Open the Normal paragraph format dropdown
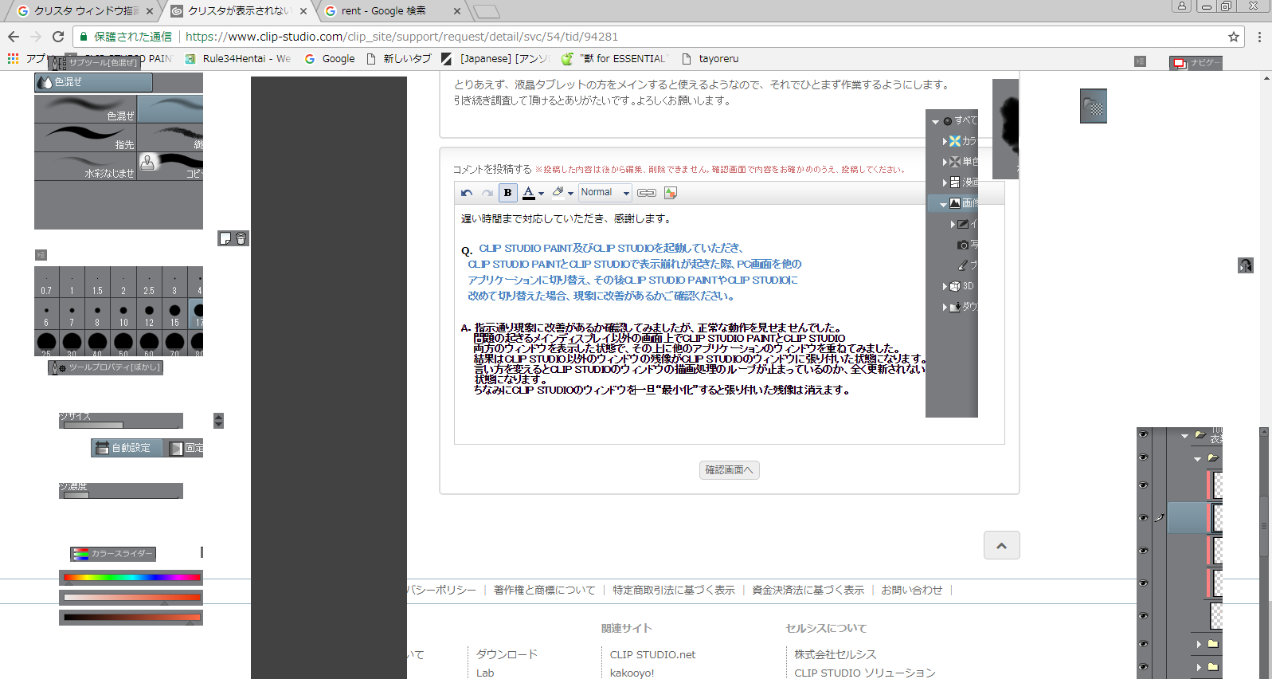This screenshot has width=1272, height=679. tap(605, 193)
